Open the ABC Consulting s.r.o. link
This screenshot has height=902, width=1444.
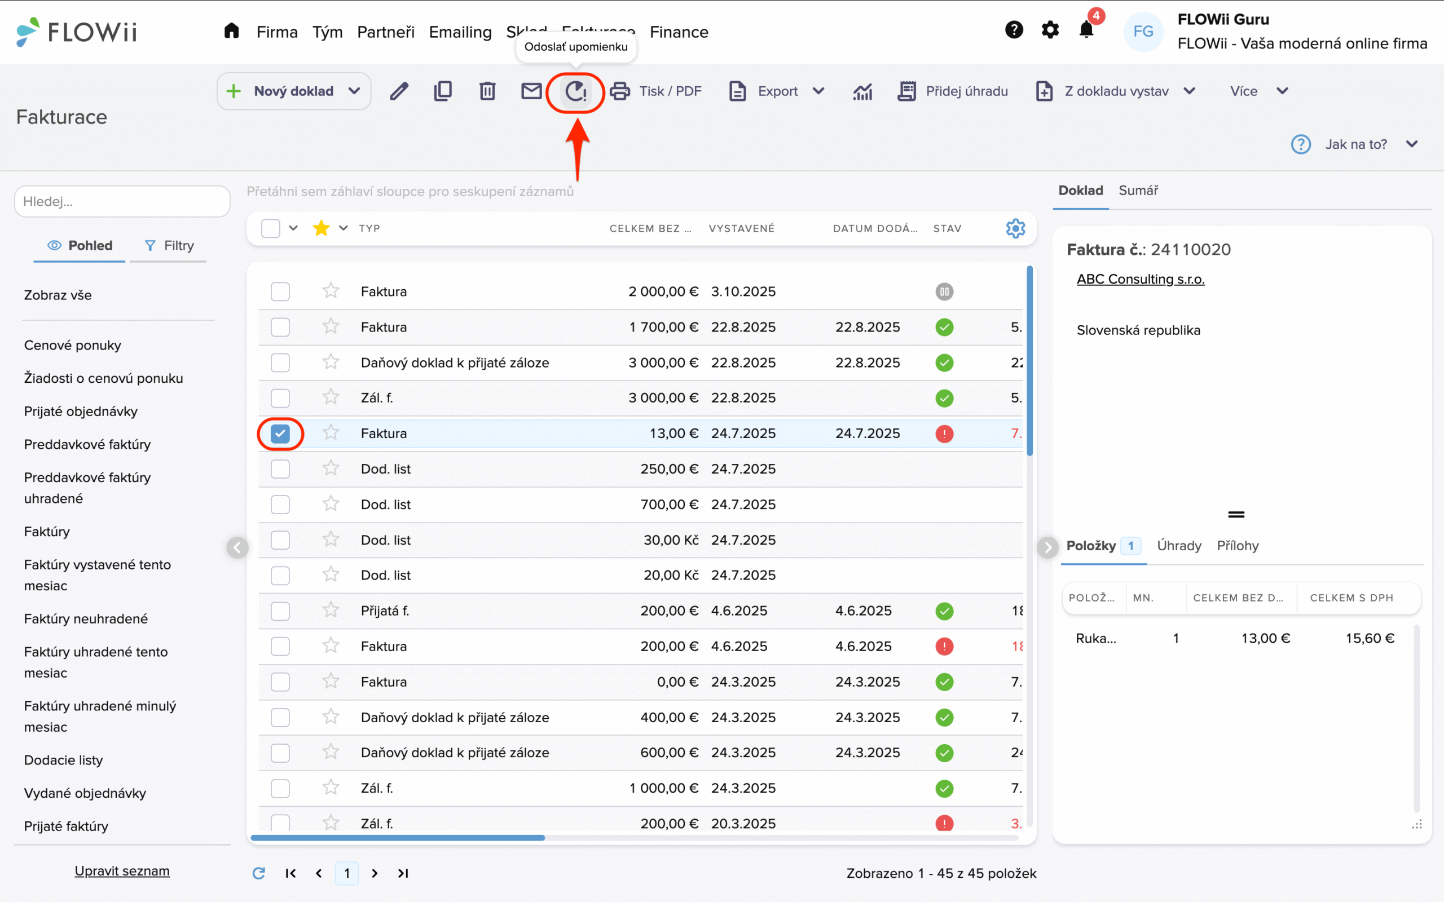pyautogui.click(x=1141, y=279)
